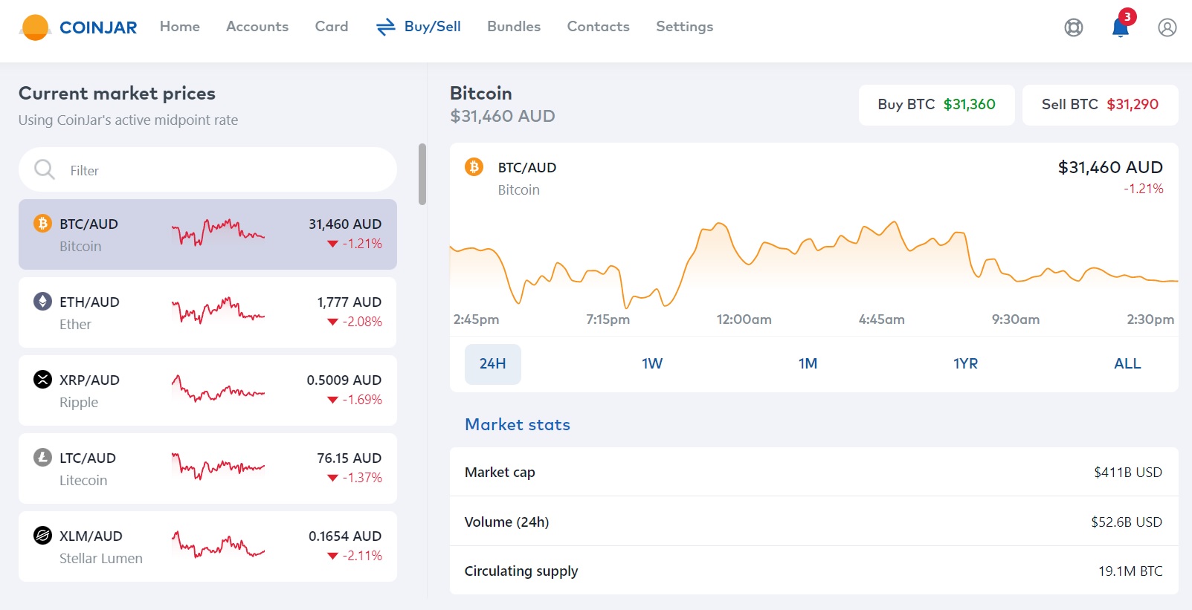Click the '-1.37%' change in LTC row
Screen dimensions: 1192x610
[x=362, y=478]
